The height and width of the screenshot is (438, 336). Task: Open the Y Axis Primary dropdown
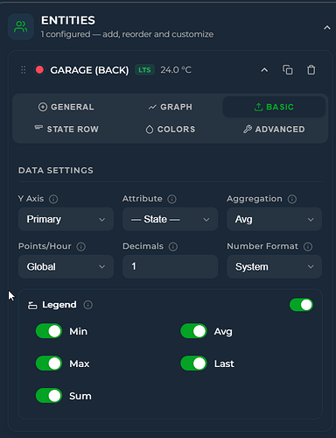(x=66, y=219)
